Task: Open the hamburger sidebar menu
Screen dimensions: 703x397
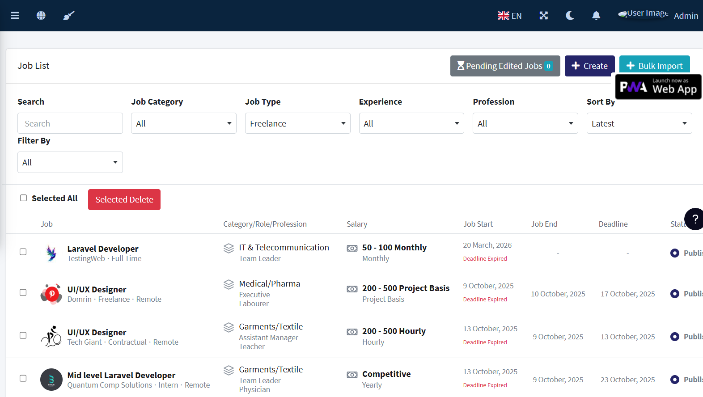Action: coord(15,16)
